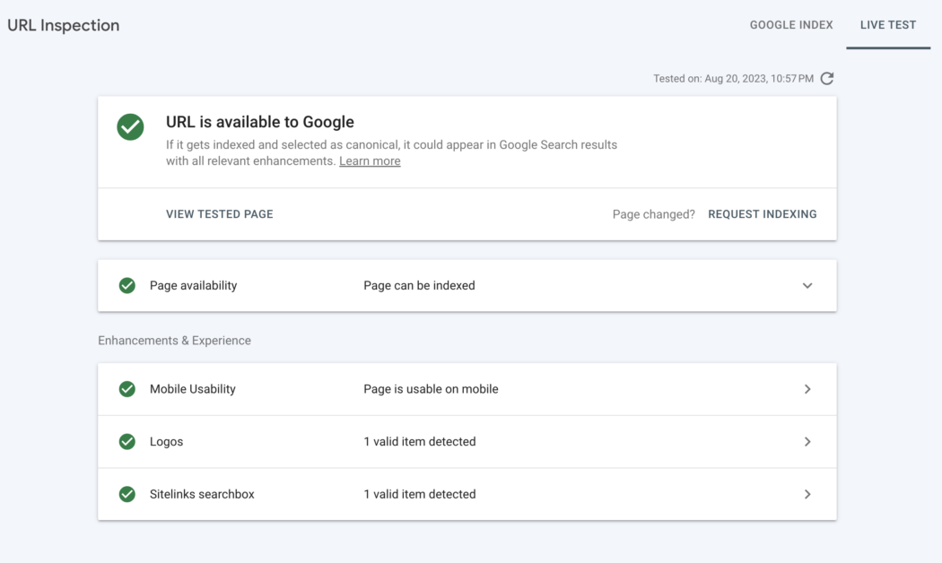The image size is (942, 563).
Task: Select the LIVE TEST tab
Action: click(x=887, y=24)
